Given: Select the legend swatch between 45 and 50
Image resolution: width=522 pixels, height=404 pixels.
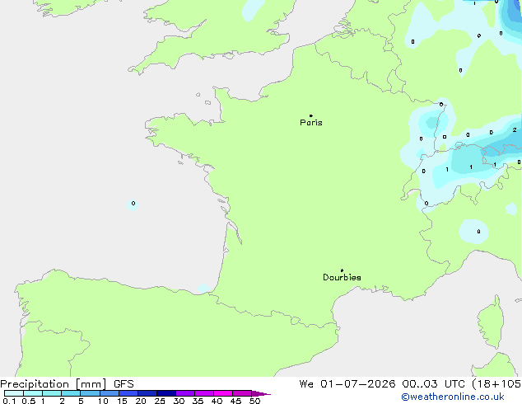Looking at the screenshot, I should 242,393.
